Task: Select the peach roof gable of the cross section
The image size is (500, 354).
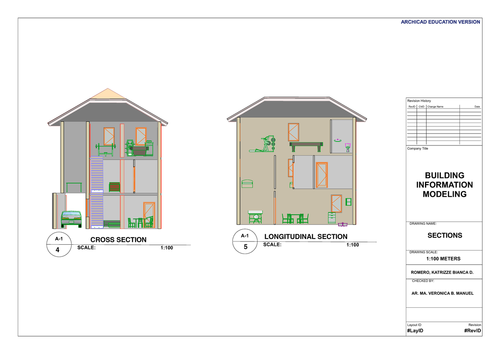Action: (x=108, y=94)
